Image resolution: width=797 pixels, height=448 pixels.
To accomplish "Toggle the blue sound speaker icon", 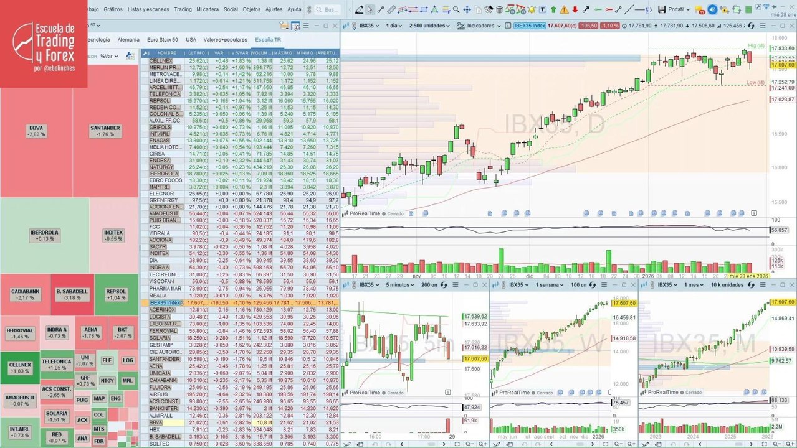I will (712, 9).
